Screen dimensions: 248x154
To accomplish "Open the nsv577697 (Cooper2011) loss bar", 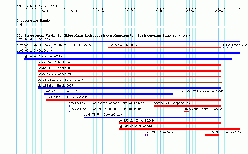I will click(164, 47).
